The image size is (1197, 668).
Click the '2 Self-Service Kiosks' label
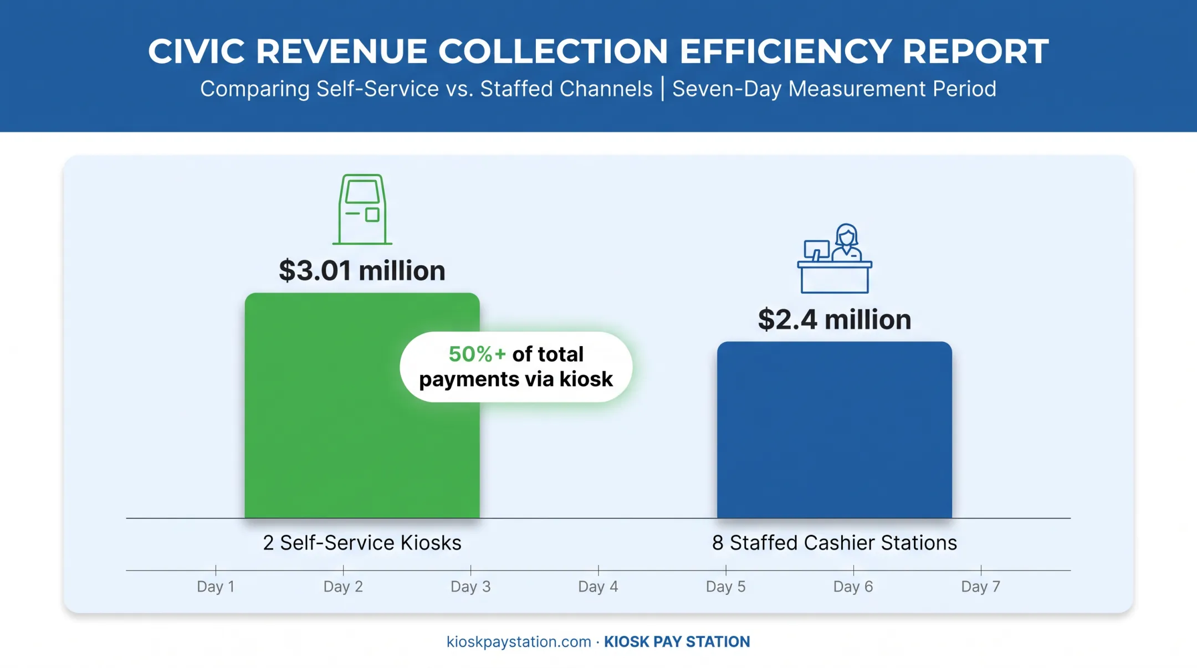point(362,543)
